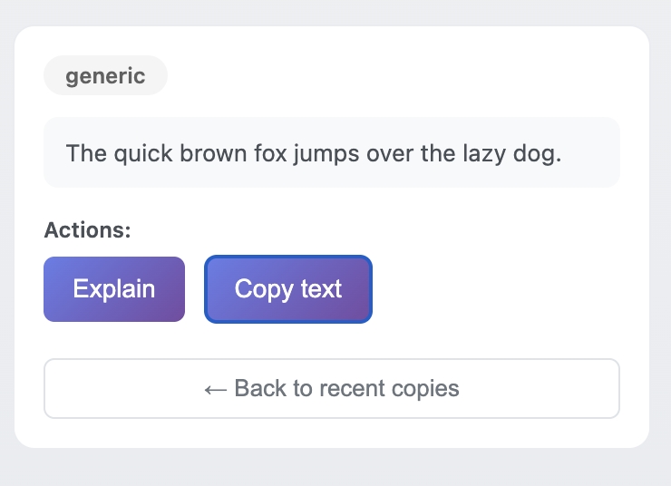Select the generic tag pill
The image size is (671, 486).
(105, 75)
